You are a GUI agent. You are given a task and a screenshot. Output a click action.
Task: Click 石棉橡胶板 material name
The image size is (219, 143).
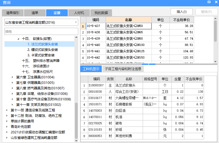[129, 105]
